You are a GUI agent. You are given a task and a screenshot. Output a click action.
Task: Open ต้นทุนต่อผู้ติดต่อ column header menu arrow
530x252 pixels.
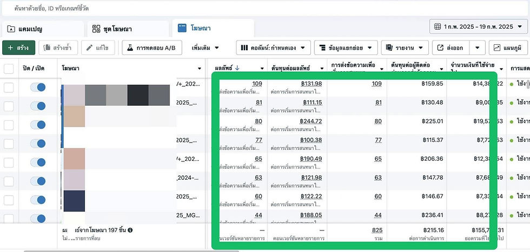pyautogui.click(x=441, y=69)
